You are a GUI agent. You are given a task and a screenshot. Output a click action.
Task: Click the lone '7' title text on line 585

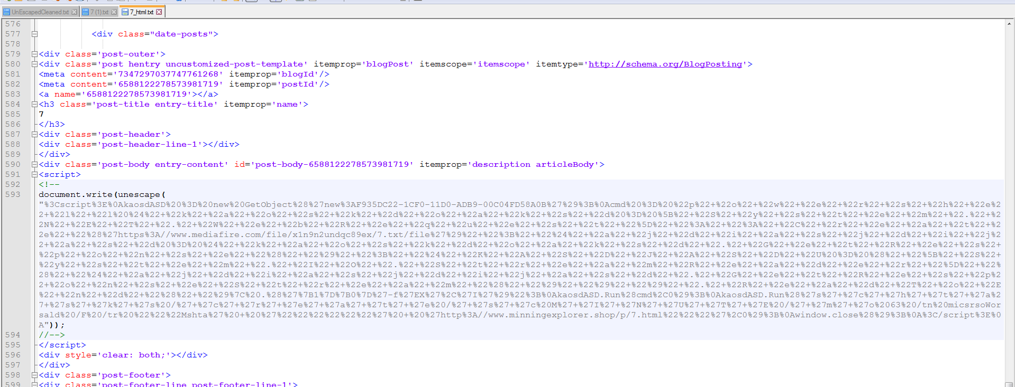(41, 114)
